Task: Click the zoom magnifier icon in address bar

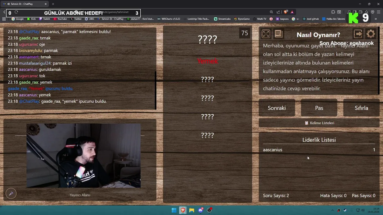Action: [x=271, y=12]
